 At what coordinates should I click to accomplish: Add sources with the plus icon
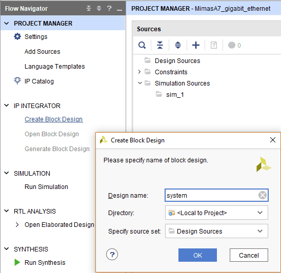pos(196,45)
